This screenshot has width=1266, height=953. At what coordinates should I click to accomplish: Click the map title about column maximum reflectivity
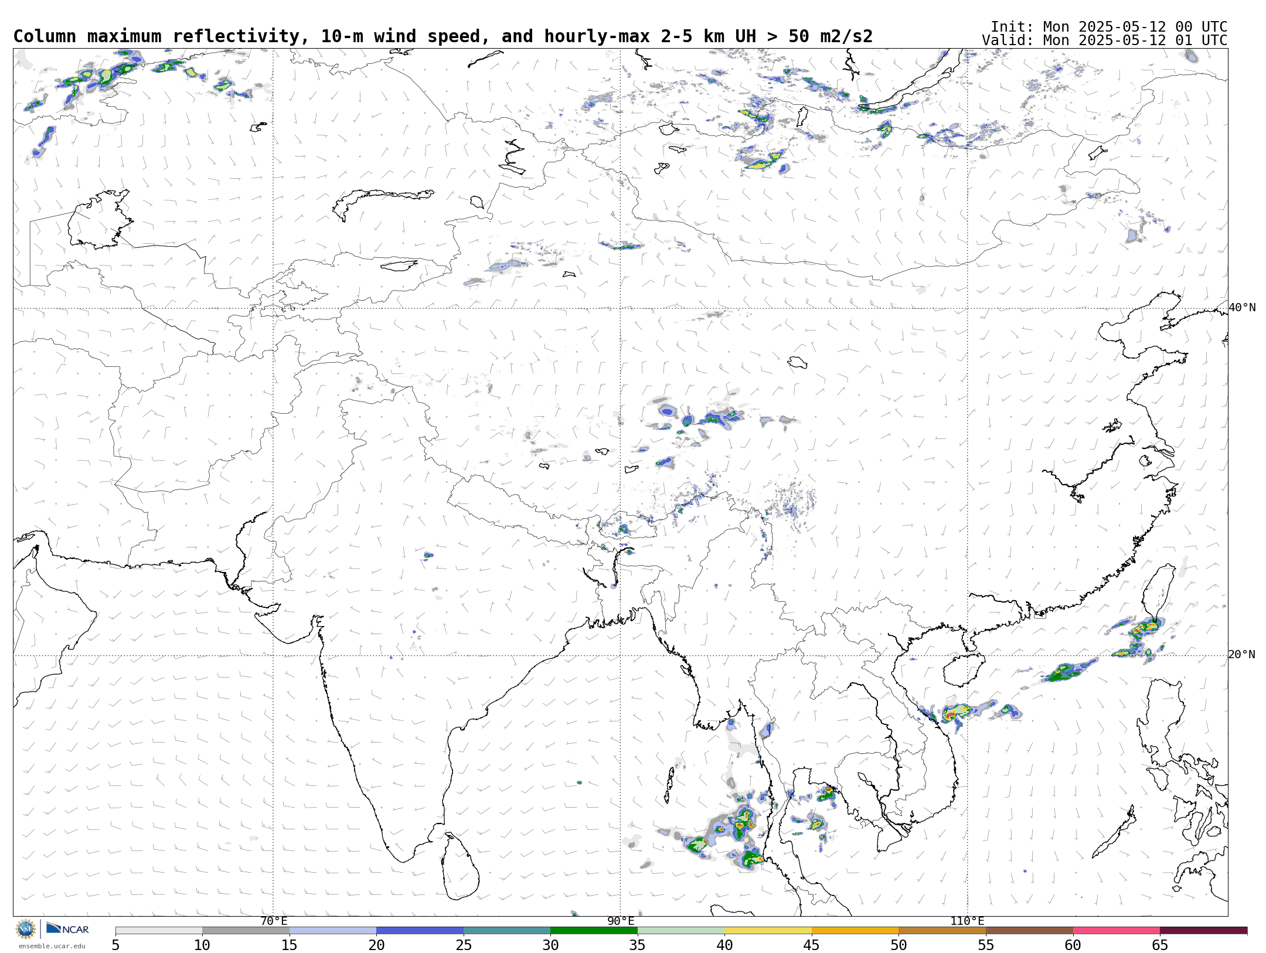(x=443, y=36)
